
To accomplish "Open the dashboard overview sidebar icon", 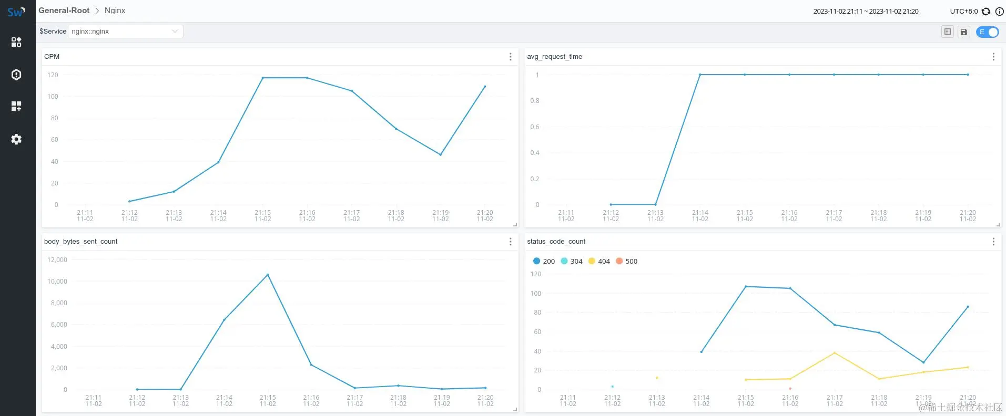I will [x=16, y=42].
